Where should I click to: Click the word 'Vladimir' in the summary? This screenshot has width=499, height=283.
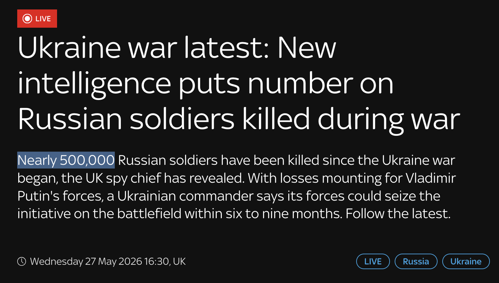[x=430, y=178]
